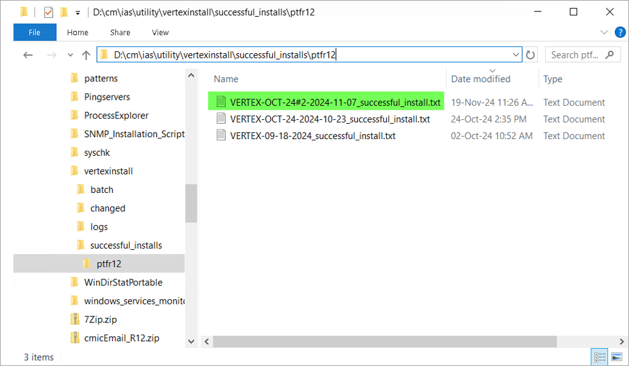Screen dimensions: 629x366
Task: Select the batch subfolder
Action: click(x=101, y=190)
